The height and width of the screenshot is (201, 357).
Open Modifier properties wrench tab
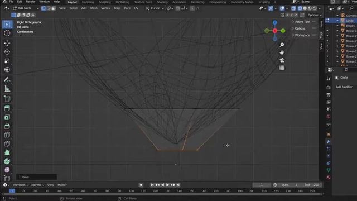coord(329,141)
